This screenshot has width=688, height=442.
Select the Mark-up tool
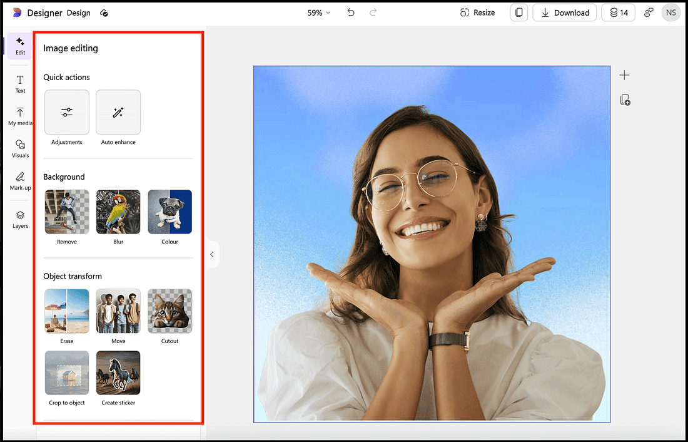pos(20,182)
